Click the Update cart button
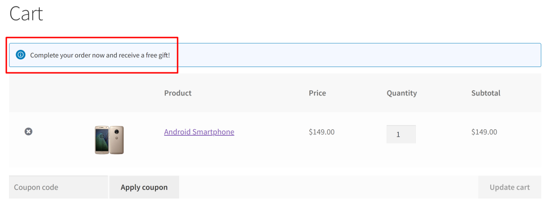Viewport: 551px width, 220px height. (x=510, y=187)
